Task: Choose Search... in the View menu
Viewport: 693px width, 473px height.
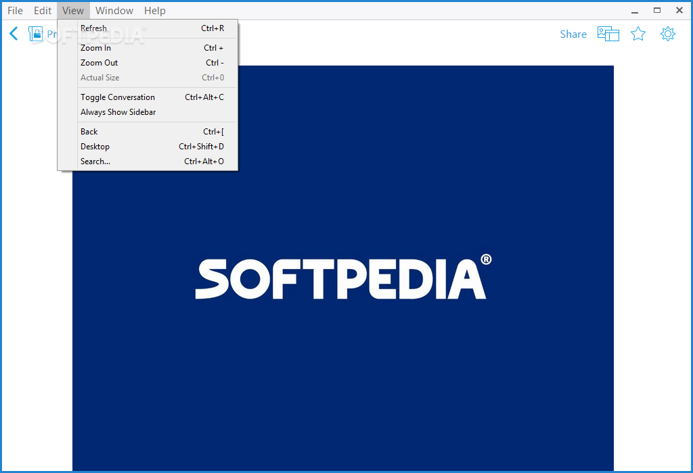Action: tap(148, 161)
